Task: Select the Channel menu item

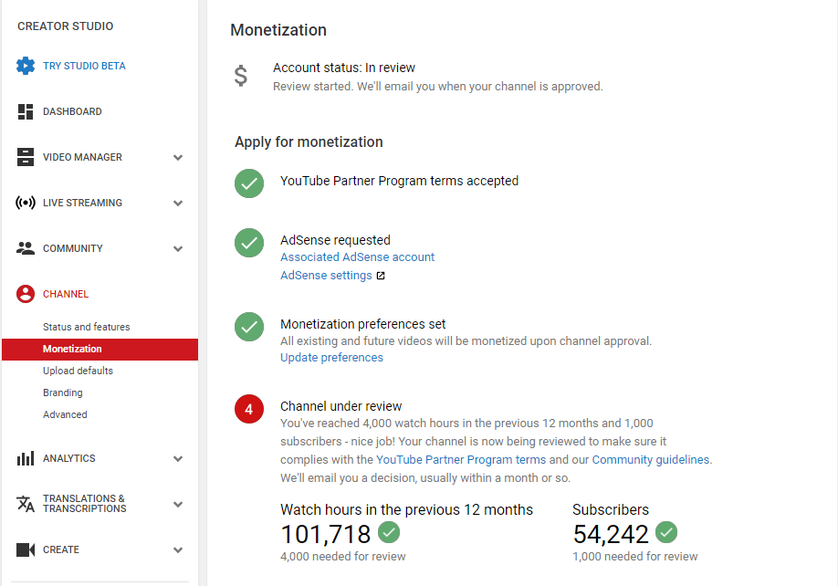Action: pyautogui.click(x=66, y=294)
